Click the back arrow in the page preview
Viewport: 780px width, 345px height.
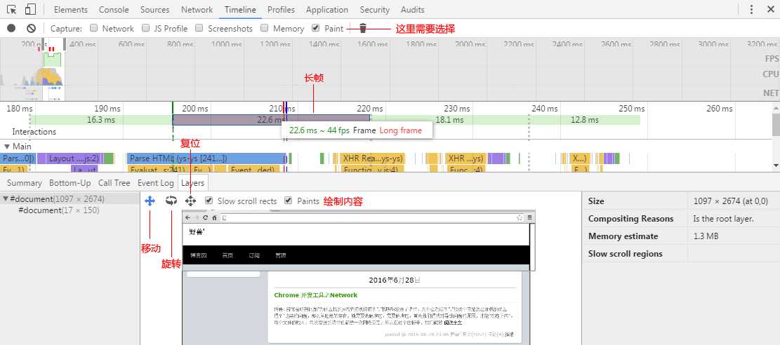[x=188, y=218]
